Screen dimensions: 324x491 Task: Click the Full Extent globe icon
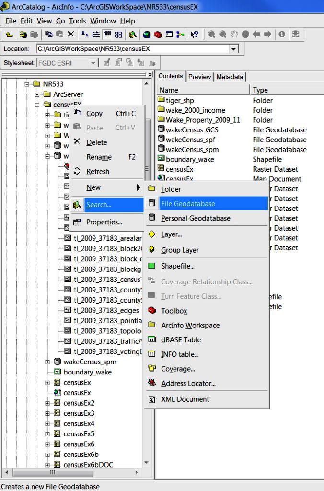(245, 34)
